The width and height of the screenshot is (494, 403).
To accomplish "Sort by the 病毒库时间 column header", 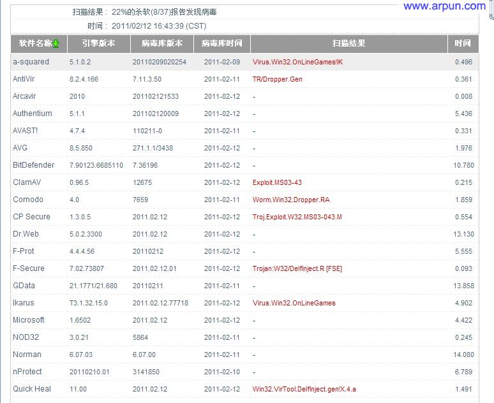I will pyautogui.click(x=222, y=43).
